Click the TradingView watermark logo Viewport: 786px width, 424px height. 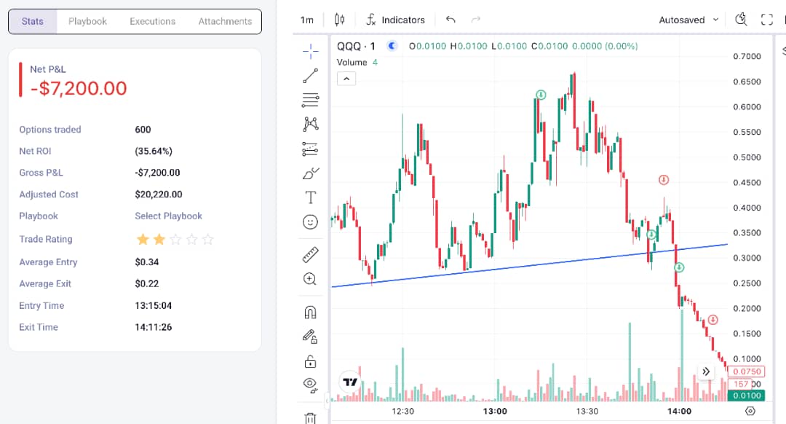coord(349,380)
